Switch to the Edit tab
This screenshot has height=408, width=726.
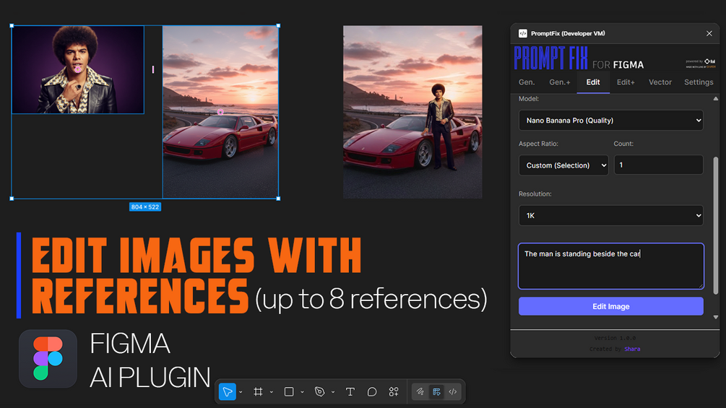593,82
